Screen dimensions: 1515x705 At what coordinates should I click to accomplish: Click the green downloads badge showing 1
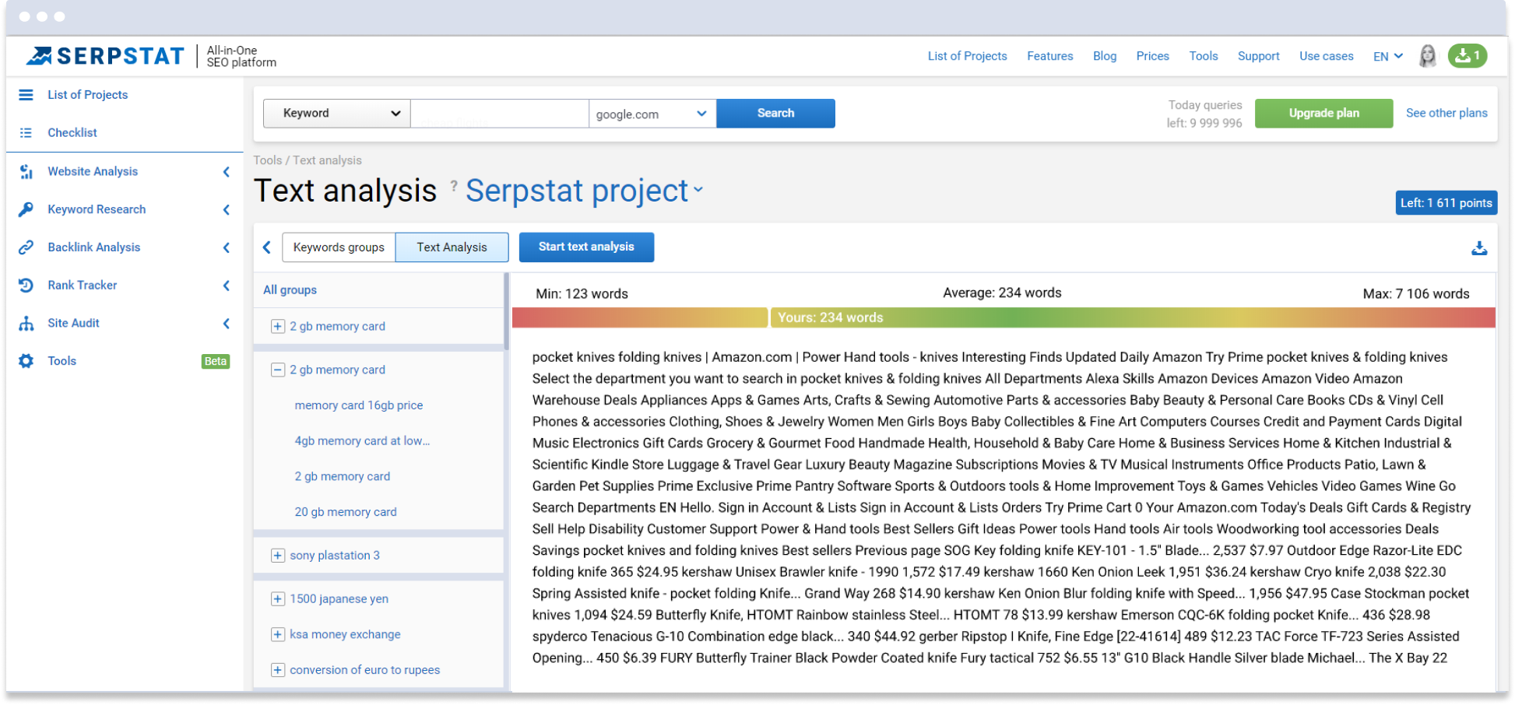click(1468, 56)
